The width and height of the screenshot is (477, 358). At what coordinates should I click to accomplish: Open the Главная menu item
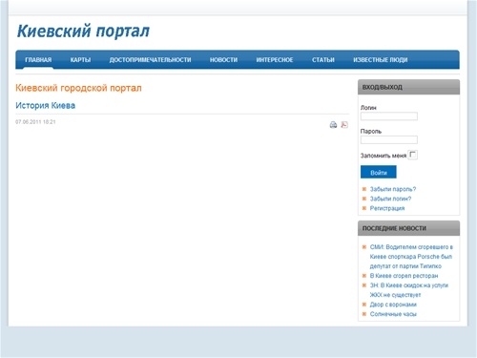(x=38, y=60)
